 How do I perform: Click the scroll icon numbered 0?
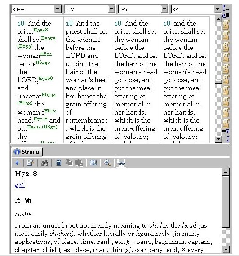pos(226,124)
